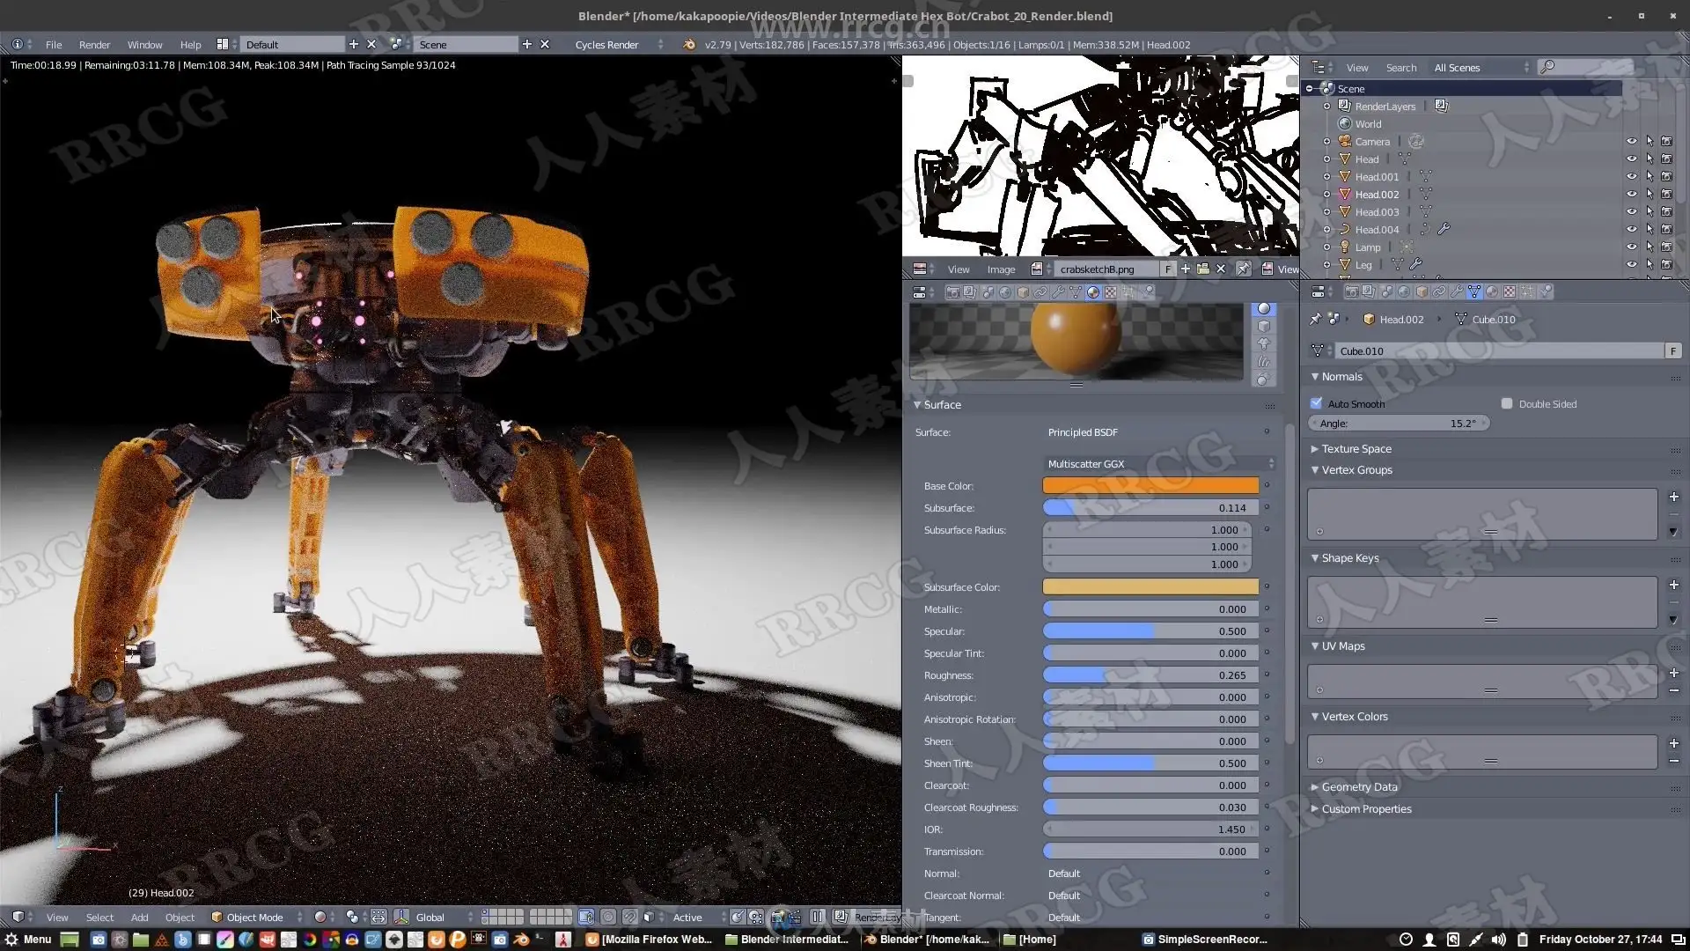The image size is (1690, 951).
Task: Enable the Double Sided checkbox
Action: [x=1507, y=403]
